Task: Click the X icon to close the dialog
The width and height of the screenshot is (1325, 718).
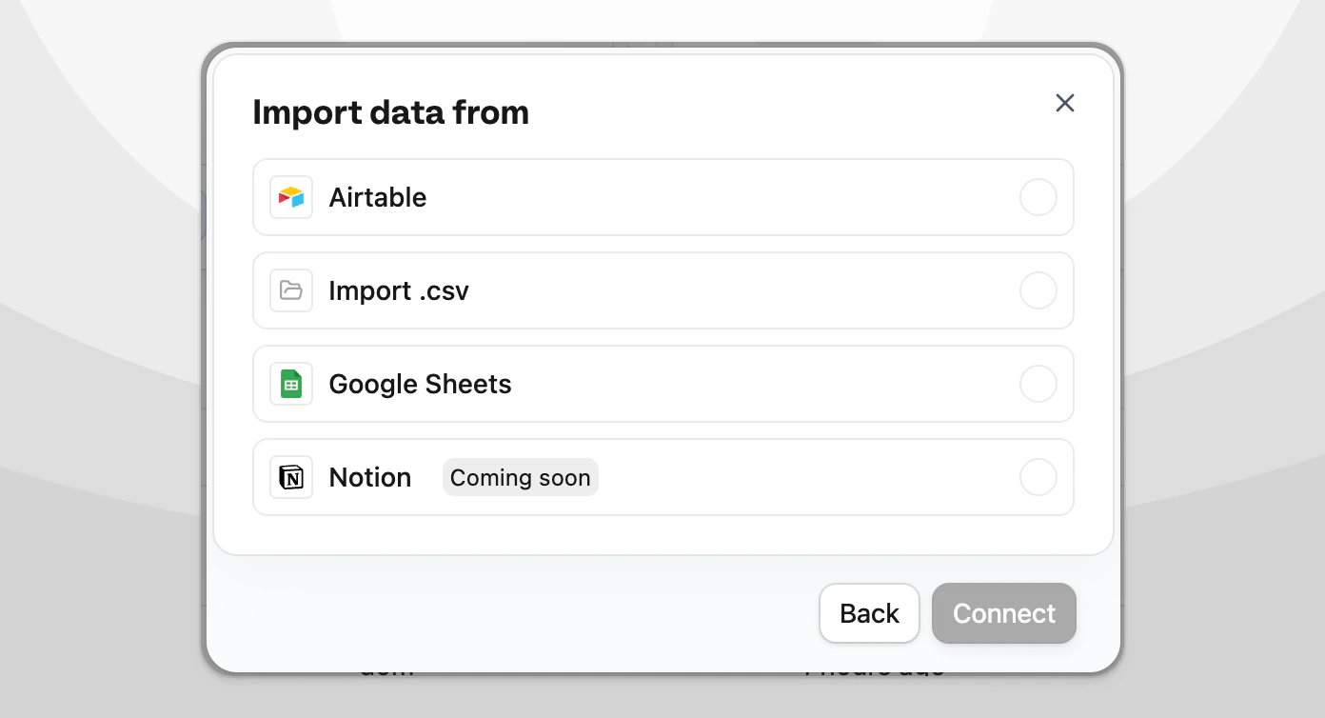Action: 1064,103
